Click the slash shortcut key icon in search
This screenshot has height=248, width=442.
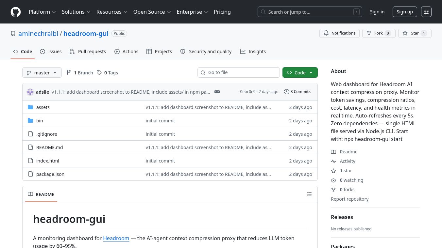coord(356,12)
